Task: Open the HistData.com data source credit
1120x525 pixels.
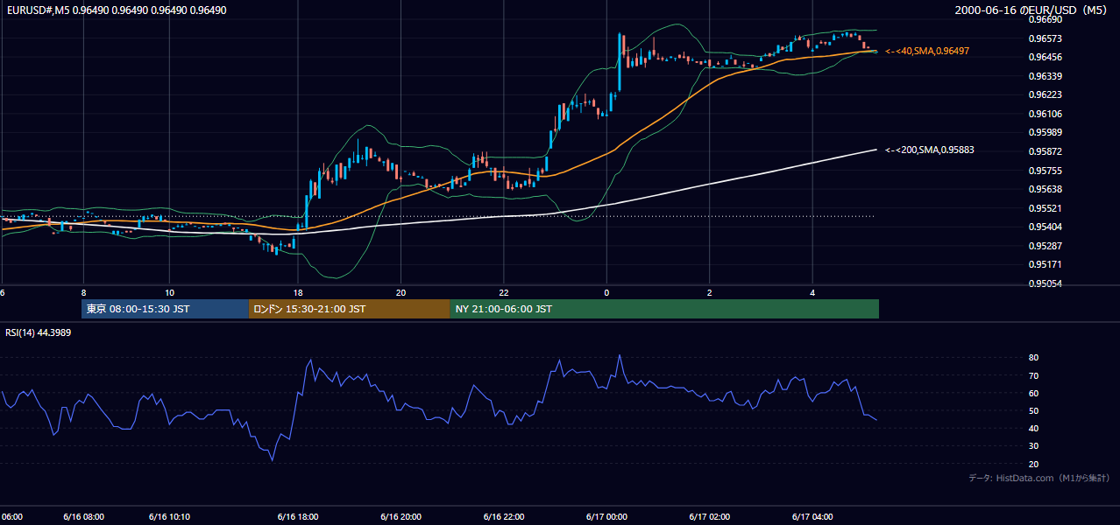Action: coord(1039,478)
